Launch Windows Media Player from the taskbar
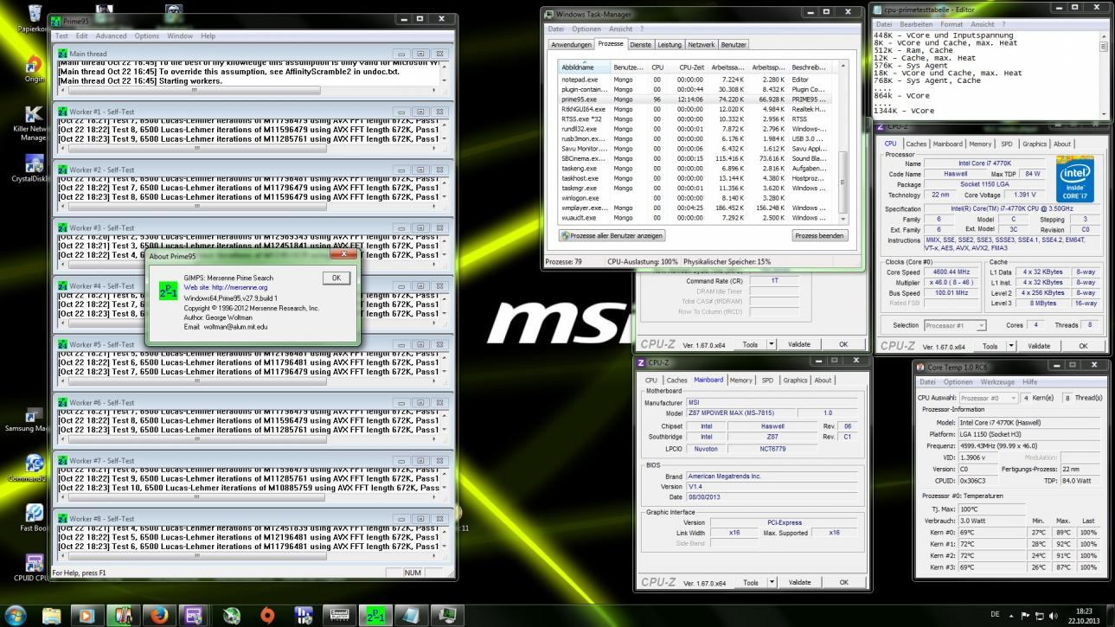 (x=87, y=615)
